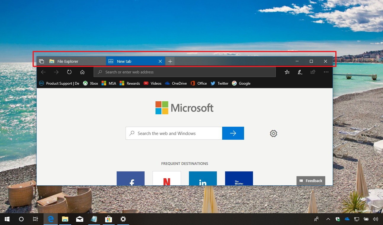The width and height of the screenshot is (383, 225).
Task: Open the Windows Start menu
Action: point(7,219)
